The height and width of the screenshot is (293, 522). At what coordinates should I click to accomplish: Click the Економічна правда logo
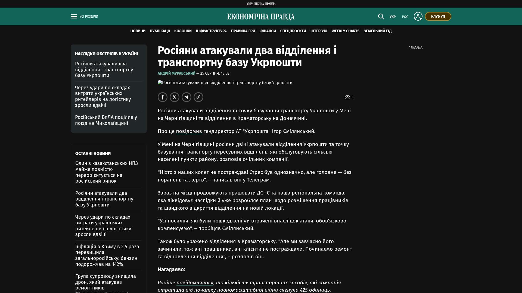click(x=261, y=17)
